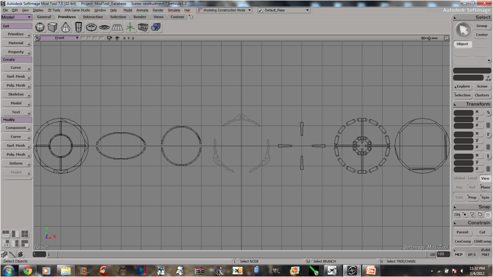The height and width of the screenshot is (277, 493).
Task: Toggle snap to grid
Action: click(488, 215)
